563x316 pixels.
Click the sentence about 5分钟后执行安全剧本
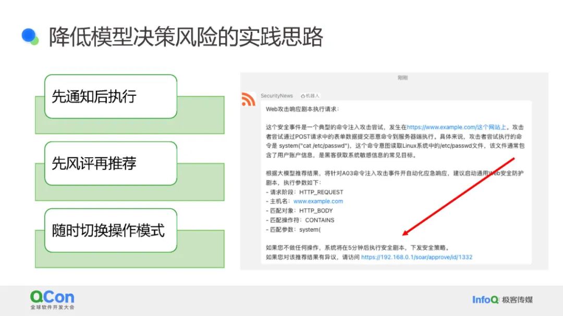pyautogui.click(x=358, y=248)
